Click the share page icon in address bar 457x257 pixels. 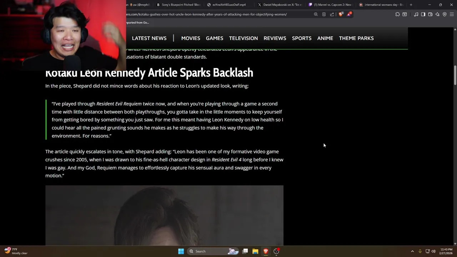(x=332, y=14)
